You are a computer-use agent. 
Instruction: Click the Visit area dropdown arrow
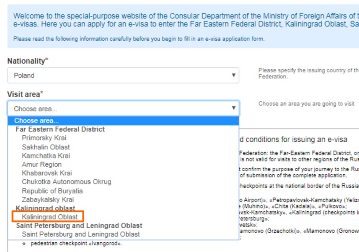(233, 108)
